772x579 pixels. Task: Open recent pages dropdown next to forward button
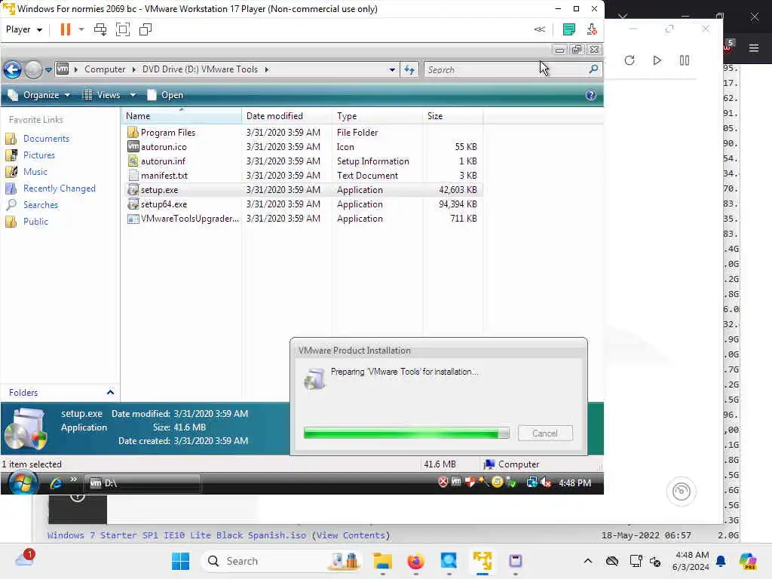48,70
